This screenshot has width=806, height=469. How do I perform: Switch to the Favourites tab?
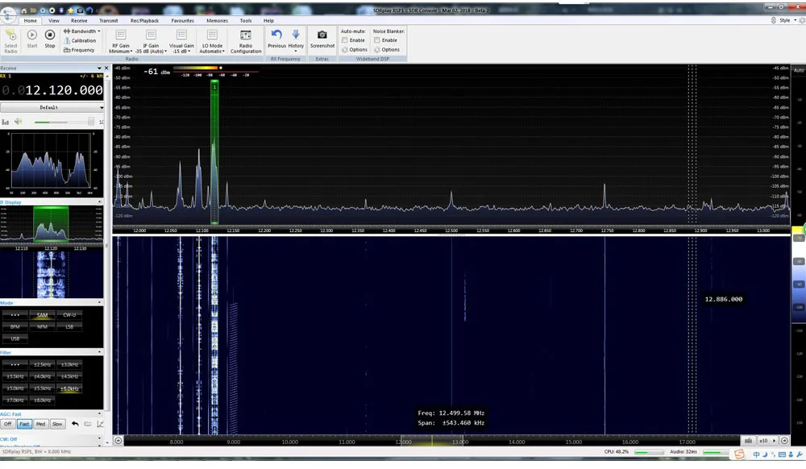[182, 20]
